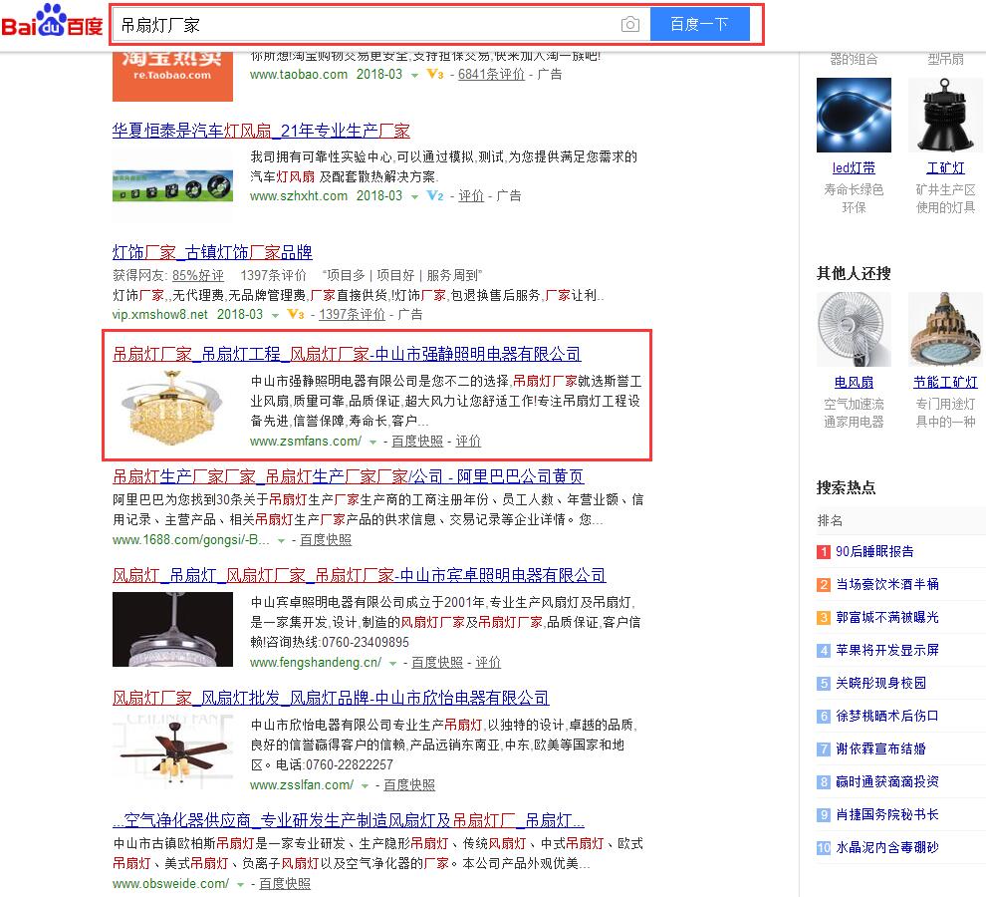Open 百度快照 for the www.1688.com result
Viewport: 986px width, 897px height.
point(326,540)
